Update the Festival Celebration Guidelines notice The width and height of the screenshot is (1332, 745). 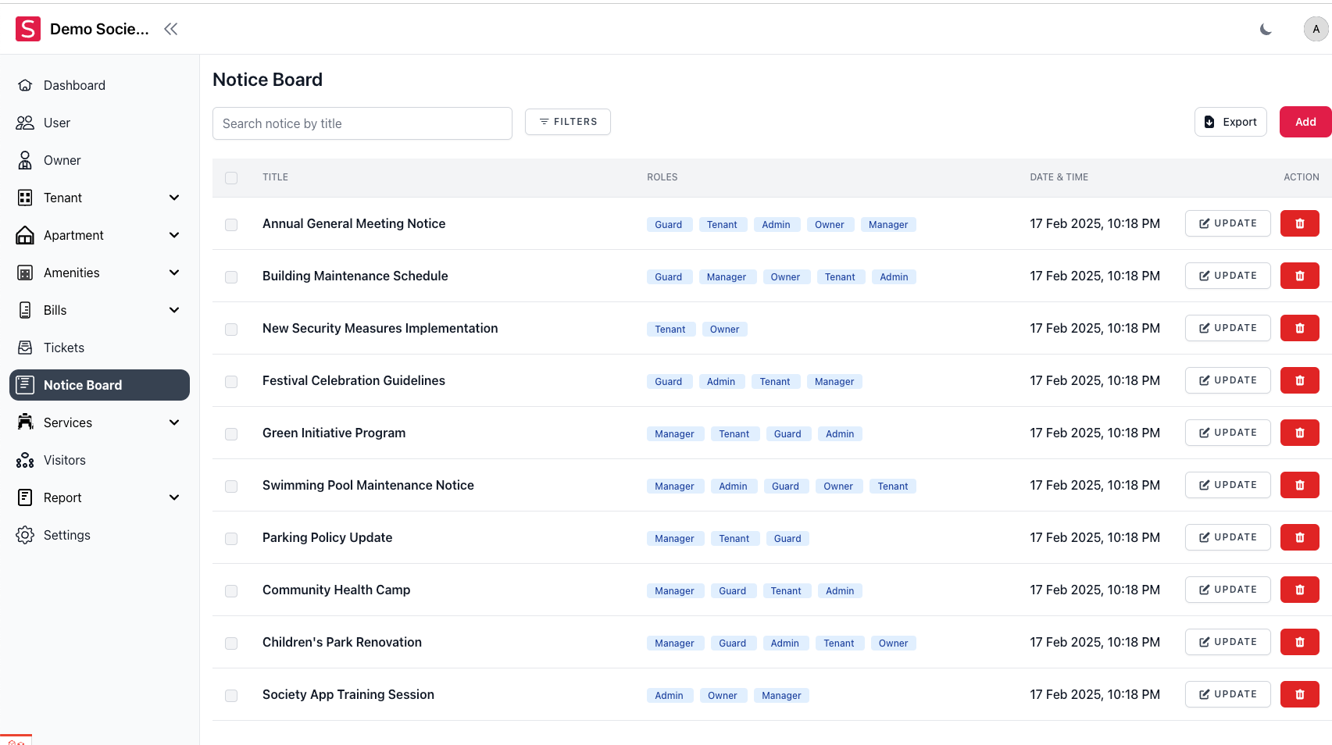pos(1227,380)
